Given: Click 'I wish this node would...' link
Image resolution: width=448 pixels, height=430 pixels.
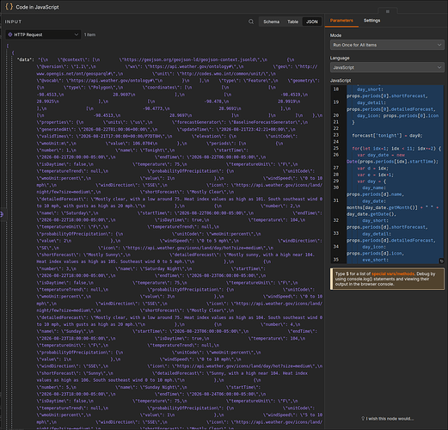Looking at the screenshot, I should coord(390,419).
